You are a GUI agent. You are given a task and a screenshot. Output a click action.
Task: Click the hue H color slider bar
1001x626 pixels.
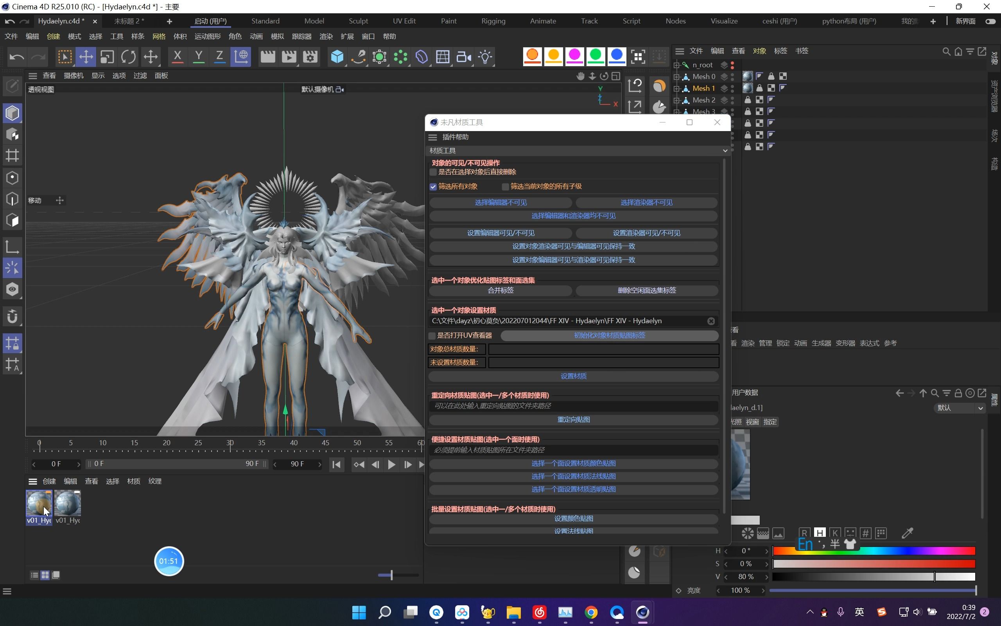874,551
